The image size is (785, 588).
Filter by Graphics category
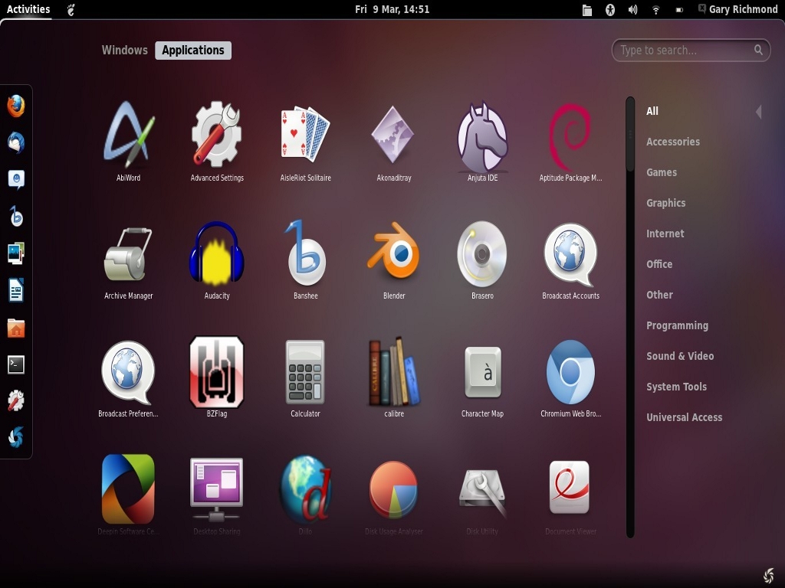pyautogui.click(x=666, y=203)
